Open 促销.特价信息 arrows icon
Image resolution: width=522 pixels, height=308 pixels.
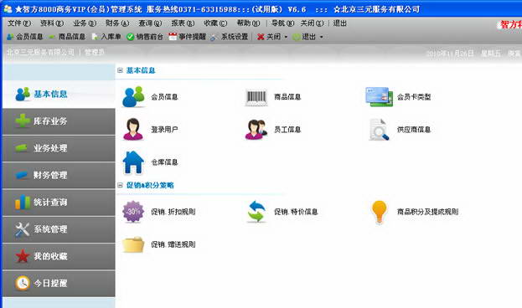click(256, 212)
